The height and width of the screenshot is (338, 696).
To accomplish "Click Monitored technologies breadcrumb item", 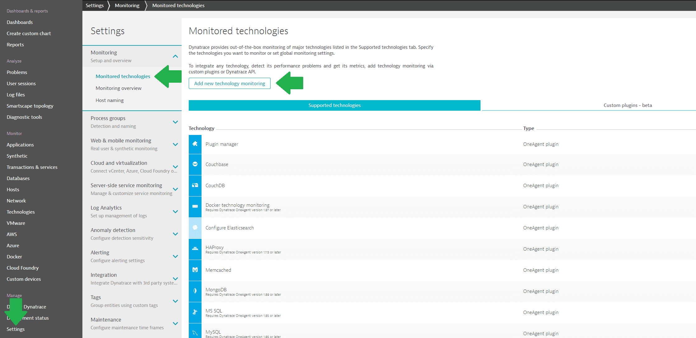I will click(x=178, y=5).
